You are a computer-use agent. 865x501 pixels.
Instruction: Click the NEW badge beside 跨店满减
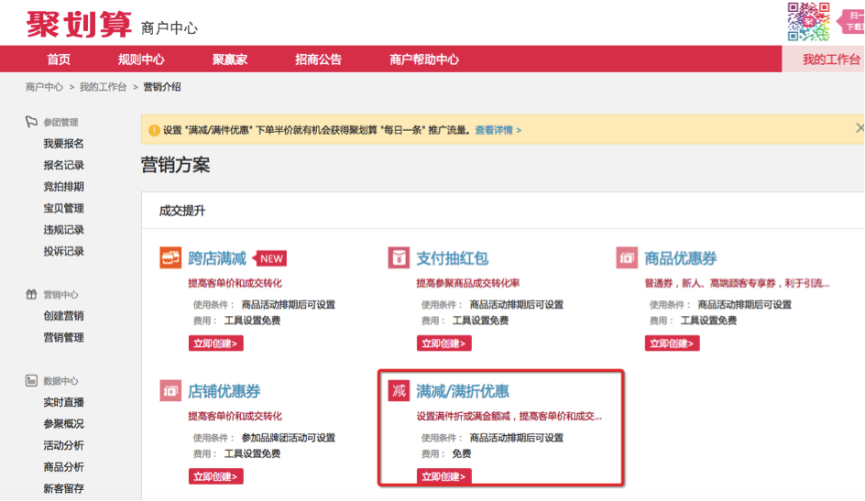(269, 258)
